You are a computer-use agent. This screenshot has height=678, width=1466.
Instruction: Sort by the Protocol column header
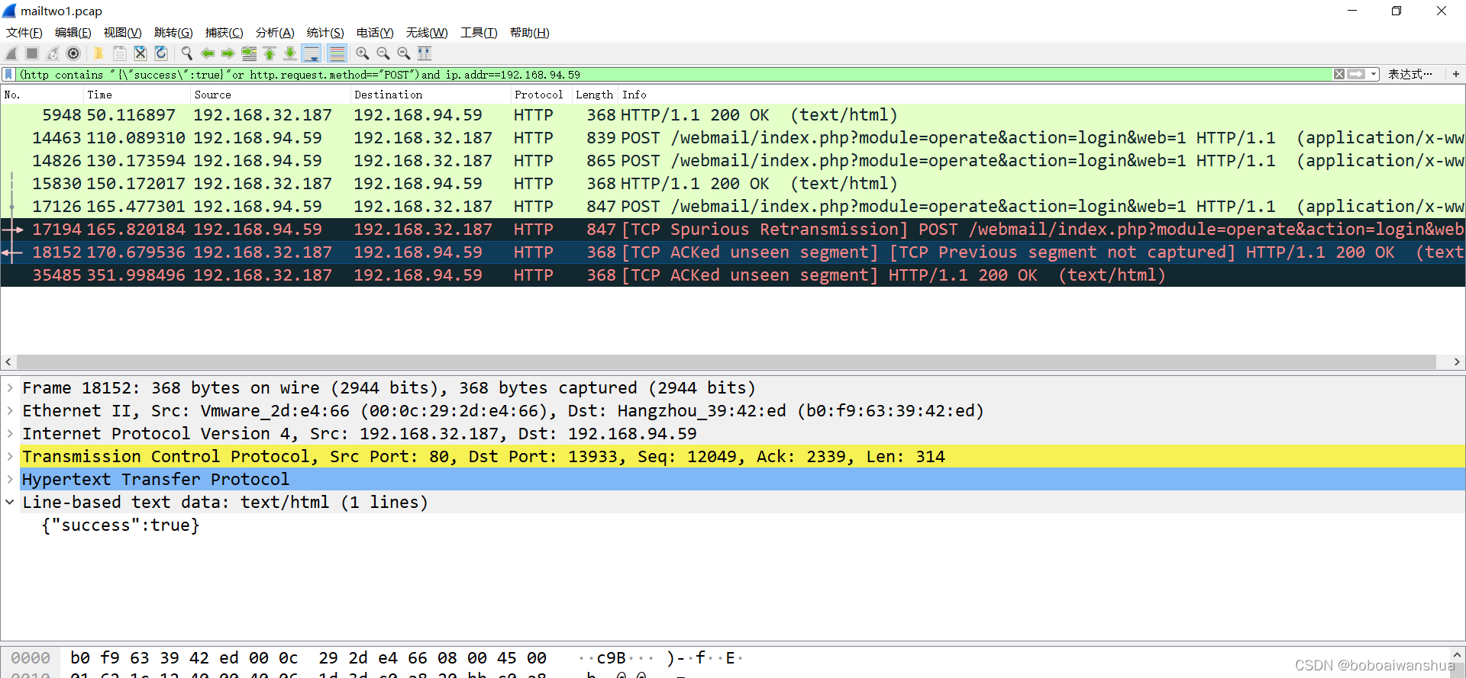coord(541,95)
